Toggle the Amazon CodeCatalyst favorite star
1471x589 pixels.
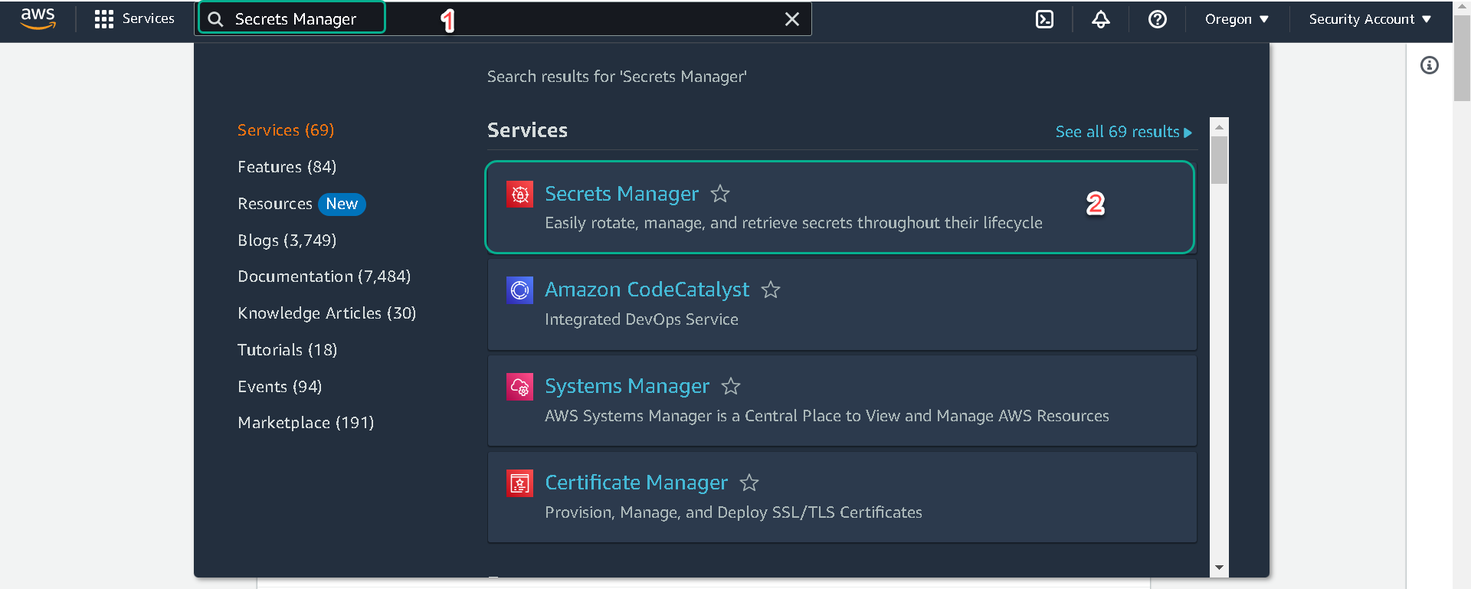pyautogui.click(x=771, y=290)
